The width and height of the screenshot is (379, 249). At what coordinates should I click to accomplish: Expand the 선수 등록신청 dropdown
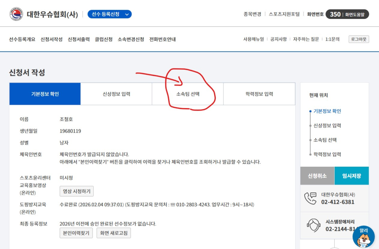pyautogui.click(x=109, y=14)
